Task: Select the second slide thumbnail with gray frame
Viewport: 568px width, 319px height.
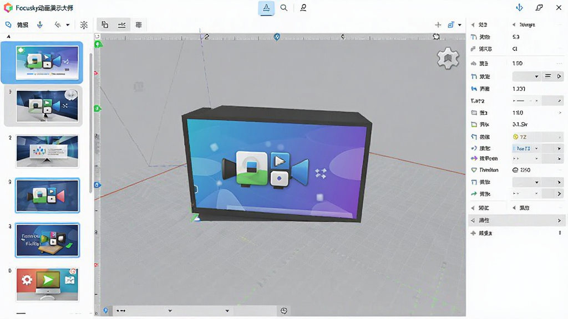Action: pyautogui.click(x=47, y=106)
